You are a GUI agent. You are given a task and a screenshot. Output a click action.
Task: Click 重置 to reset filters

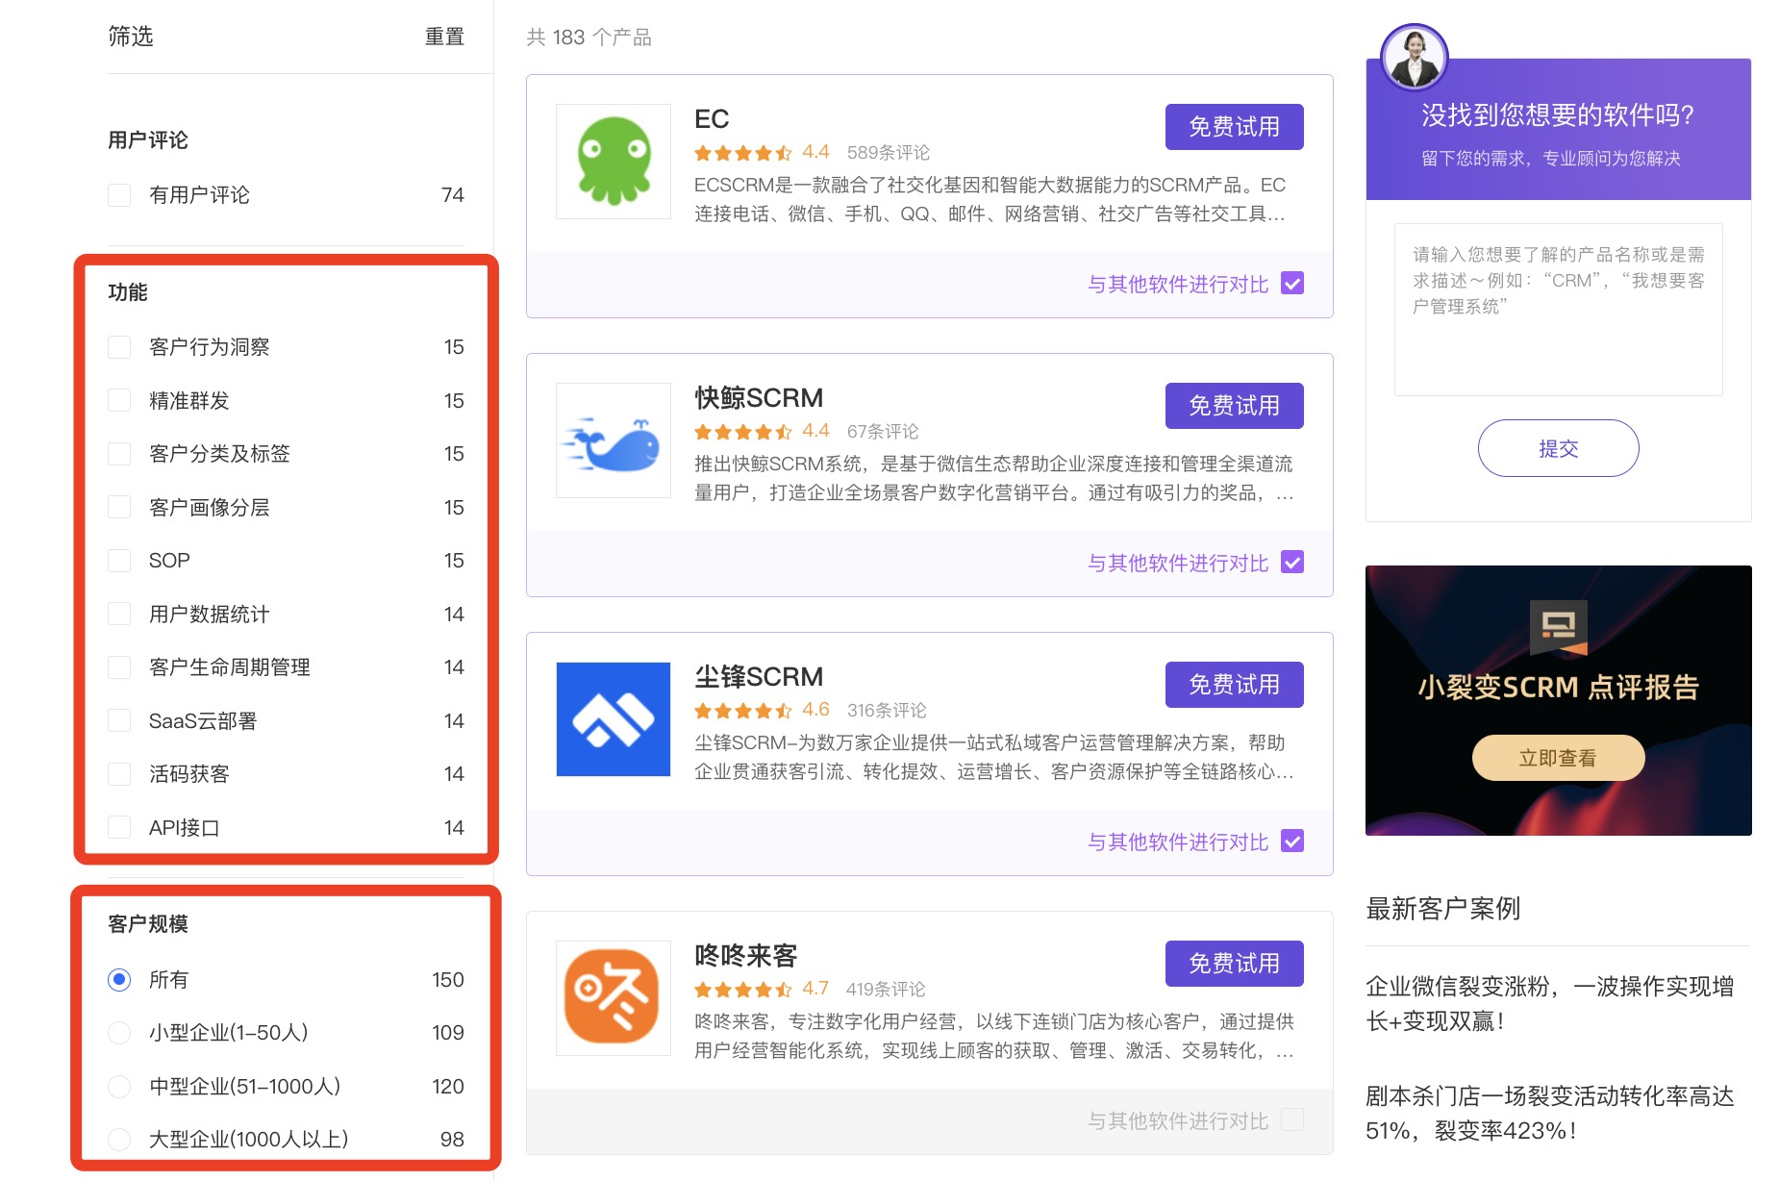[x=444, y=37]
